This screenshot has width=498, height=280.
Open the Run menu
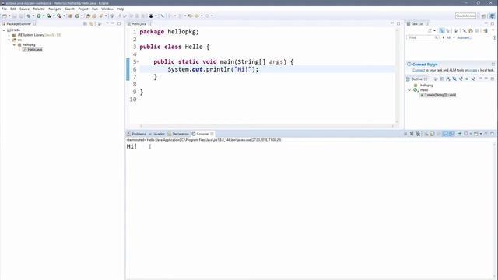click(95, 9)
